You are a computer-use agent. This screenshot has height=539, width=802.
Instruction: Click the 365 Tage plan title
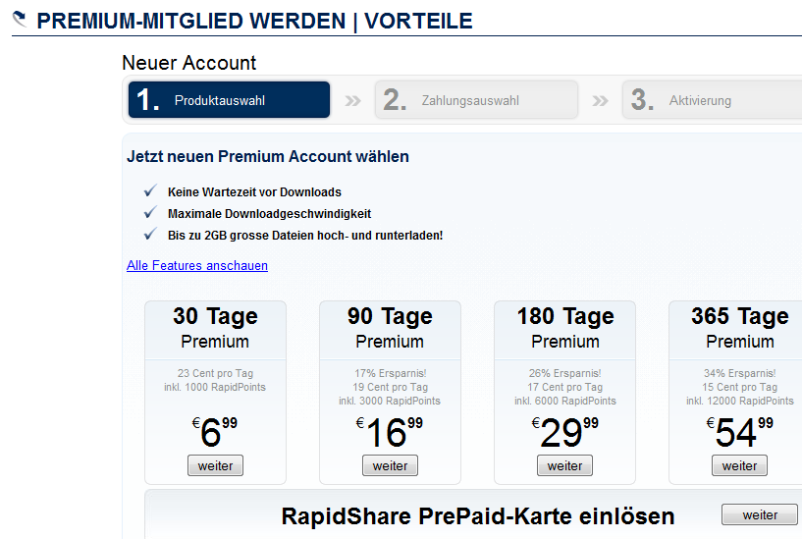click(740, 316)
